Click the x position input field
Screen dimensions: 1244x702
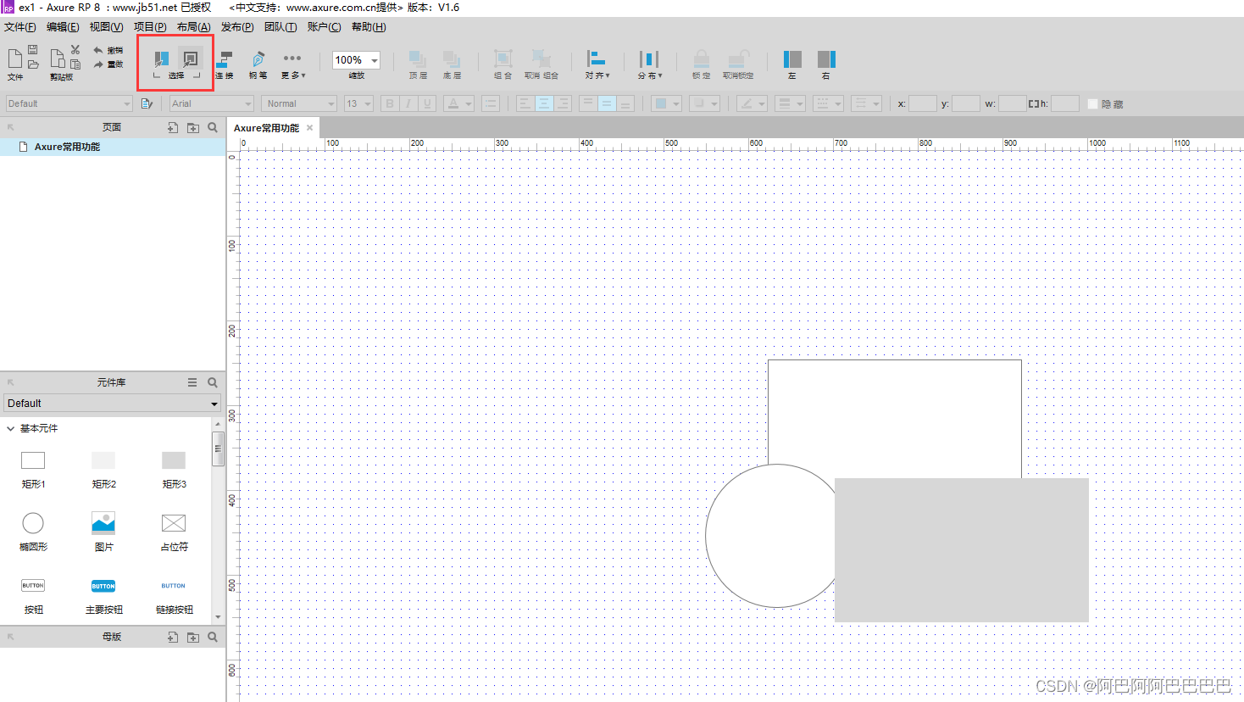pyautogui.click(x=923, y=103)
